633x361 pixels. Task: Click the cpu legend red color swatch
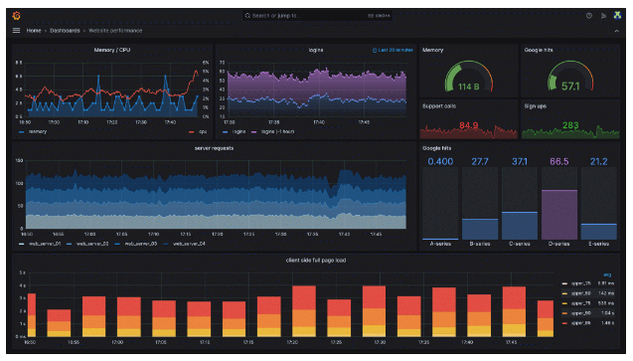192,132
